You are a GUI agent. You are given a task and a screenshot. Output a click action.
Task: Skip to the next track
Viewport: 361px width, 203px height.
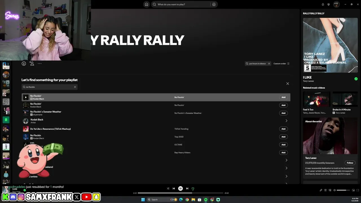(187, 188)
